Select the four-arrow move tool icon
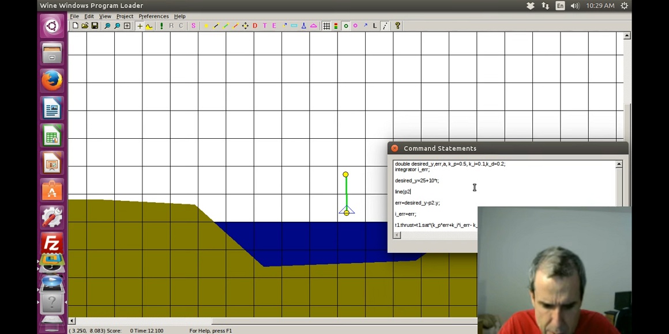The height and width of the screenshot is (334, 669). 245,26
